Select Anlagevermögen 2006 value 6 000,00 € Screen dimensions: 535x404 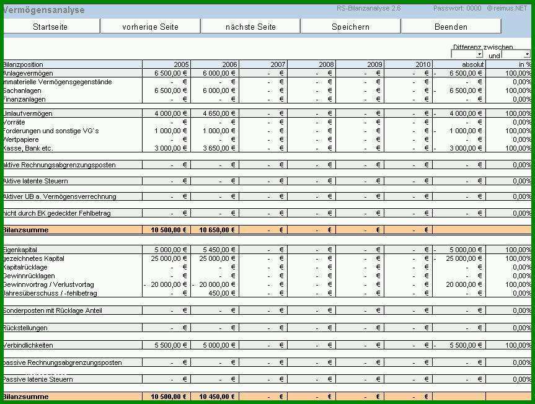point(215,73)
